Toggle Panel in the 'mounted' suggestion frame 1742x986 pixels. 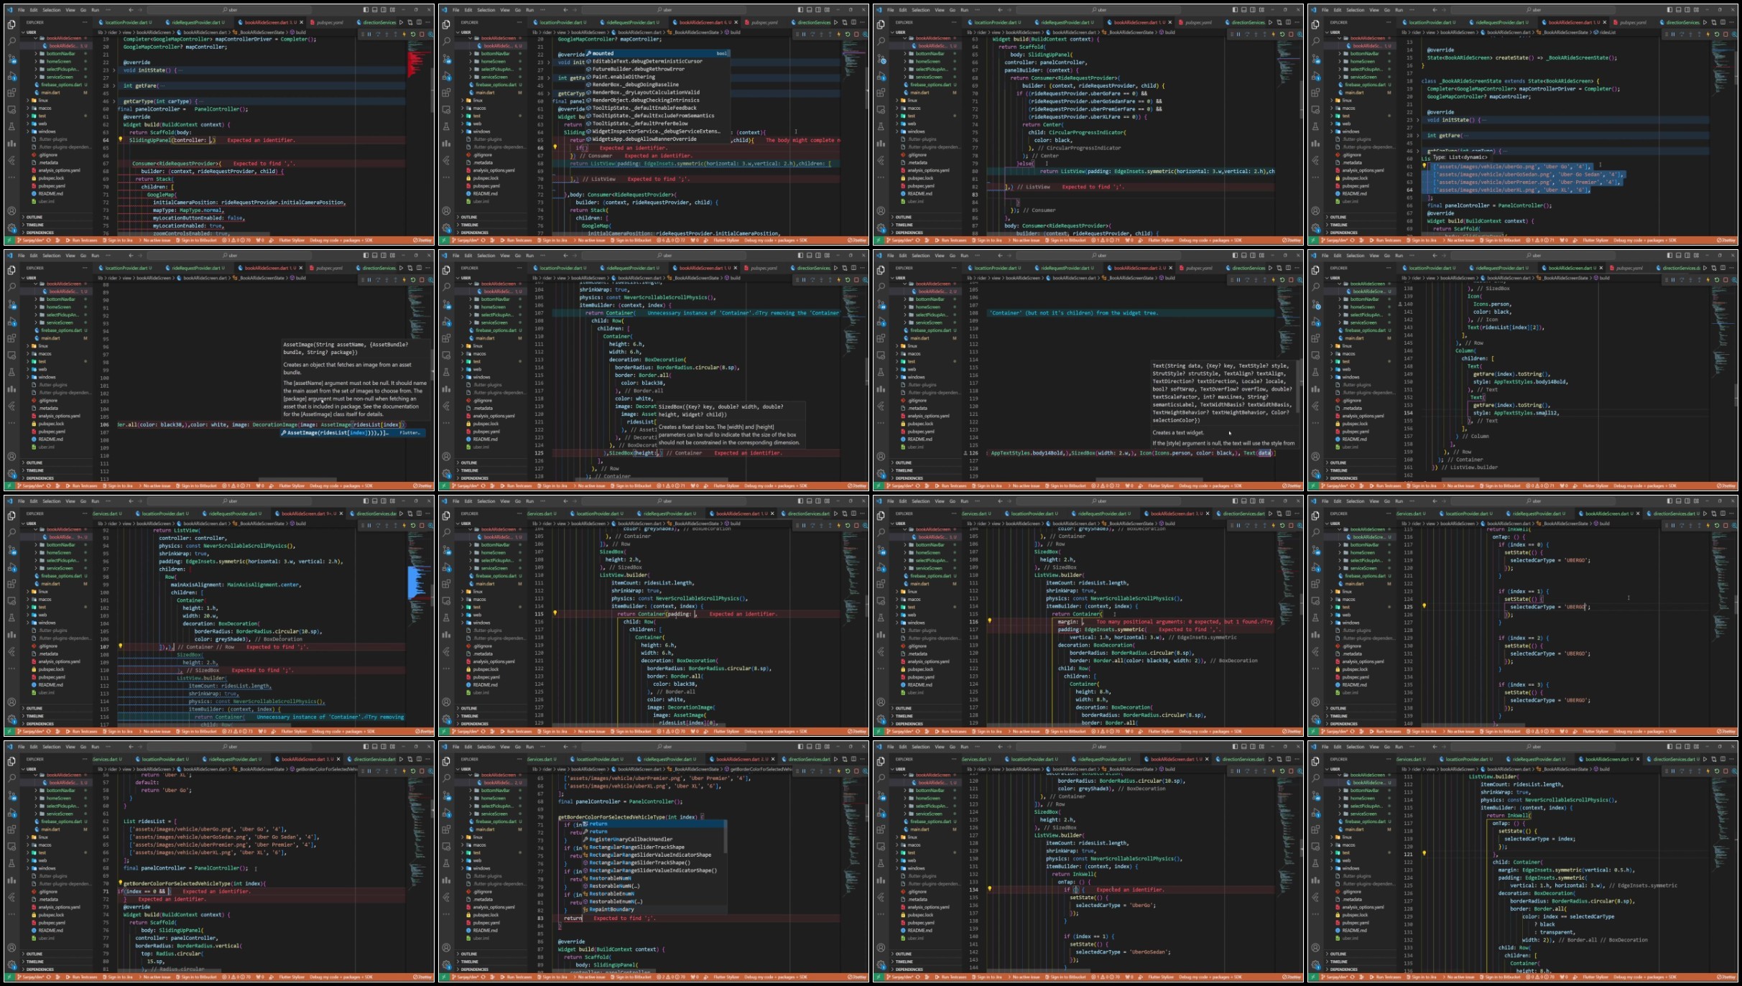809,10
